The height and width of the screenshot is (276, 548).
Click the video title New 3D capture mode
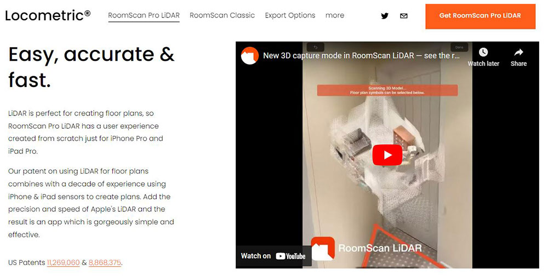tap(361, 55)
